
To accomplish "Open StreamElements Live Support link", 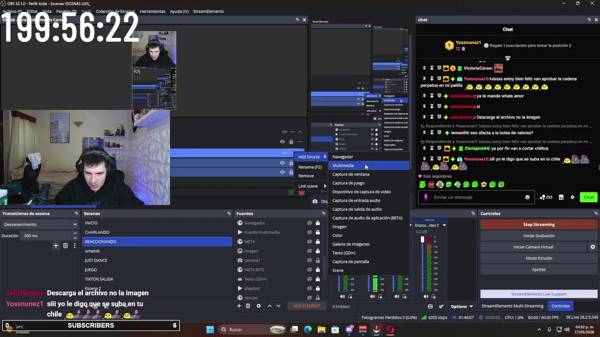I will click(x=539, y=294).
